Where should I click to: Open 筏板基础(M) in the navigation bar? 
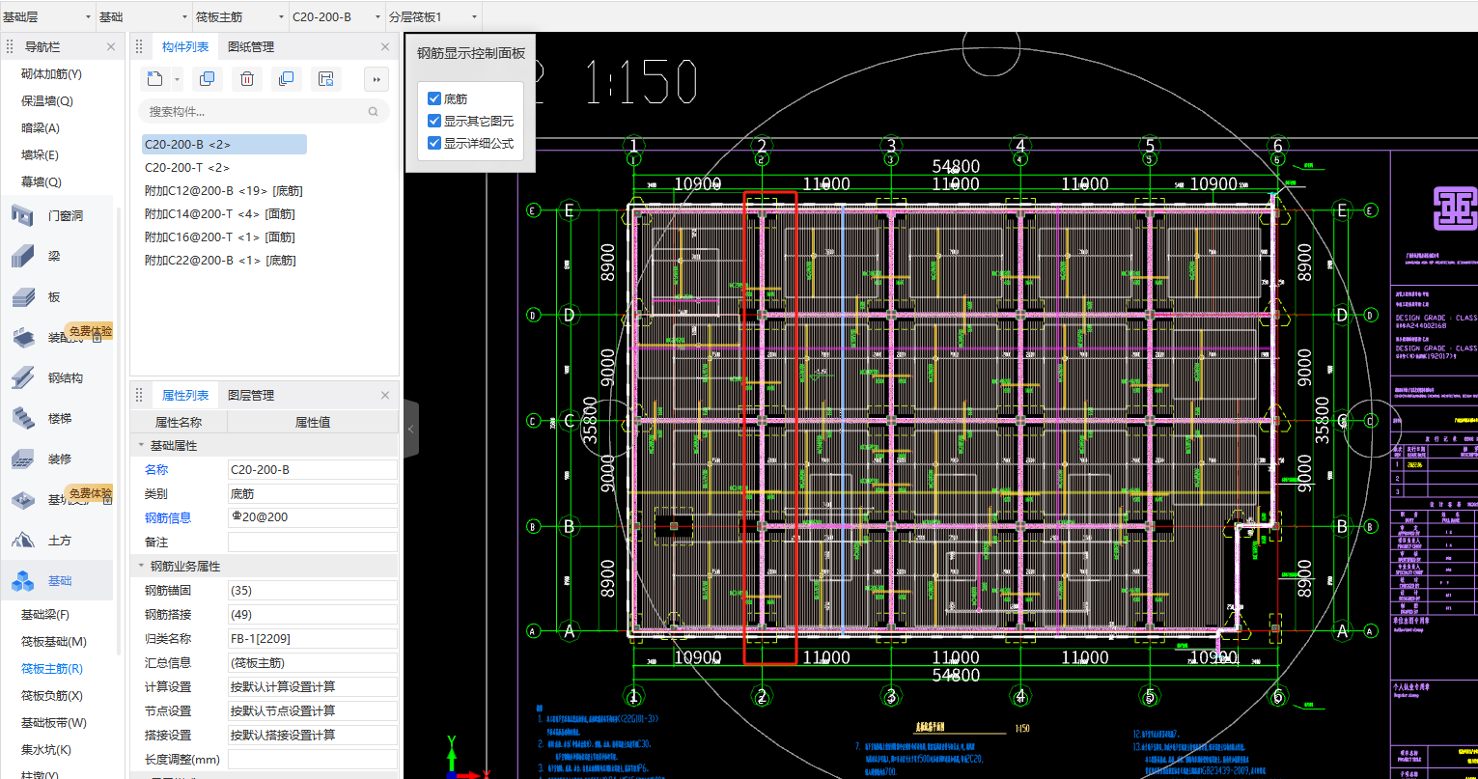[54, 641]
